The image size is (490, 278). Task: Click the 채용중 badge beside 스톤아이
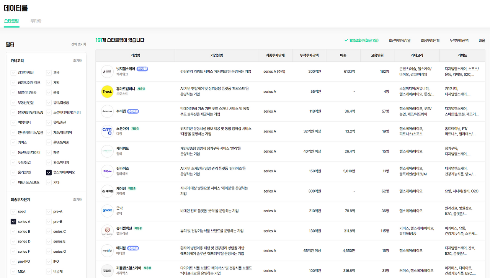point(135,129)
